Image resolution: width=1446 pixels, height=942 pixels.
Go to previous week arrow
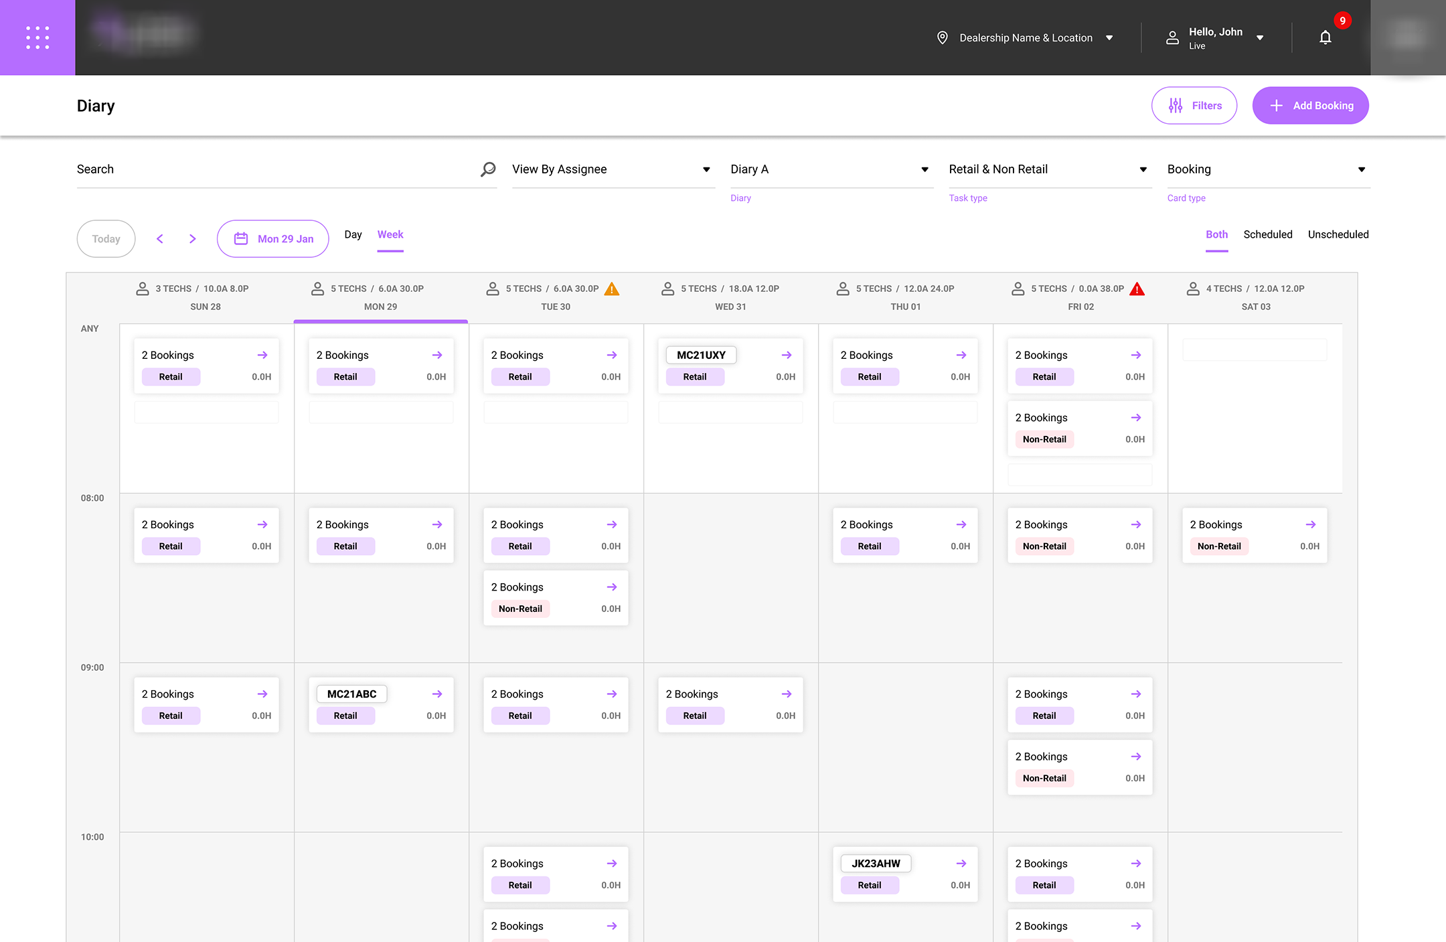click(160, 239)
